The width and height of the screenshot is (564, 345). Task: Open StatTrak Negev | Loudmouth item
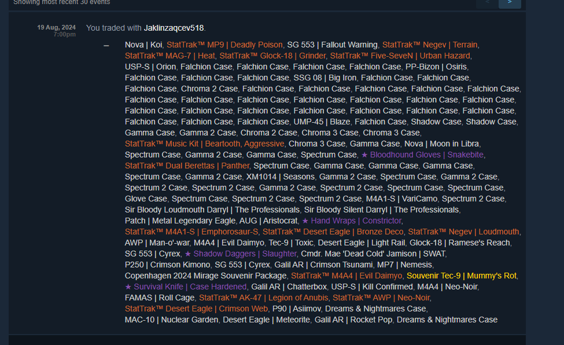click(463, 232)
